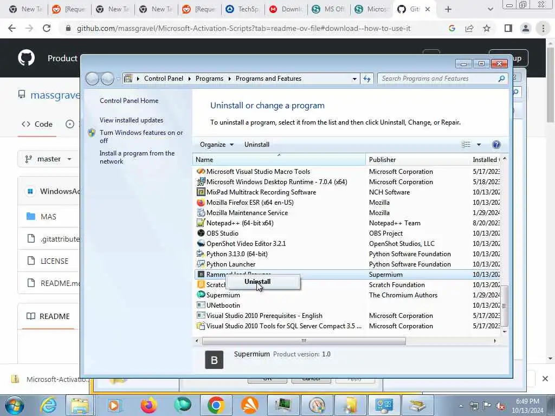Open View installed updates link

131,120
